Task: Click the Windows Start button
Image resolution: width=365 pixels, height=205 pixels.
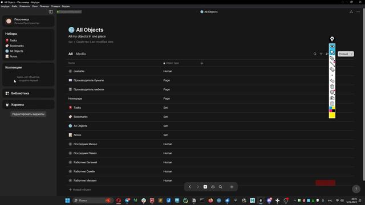Action: 67,200
